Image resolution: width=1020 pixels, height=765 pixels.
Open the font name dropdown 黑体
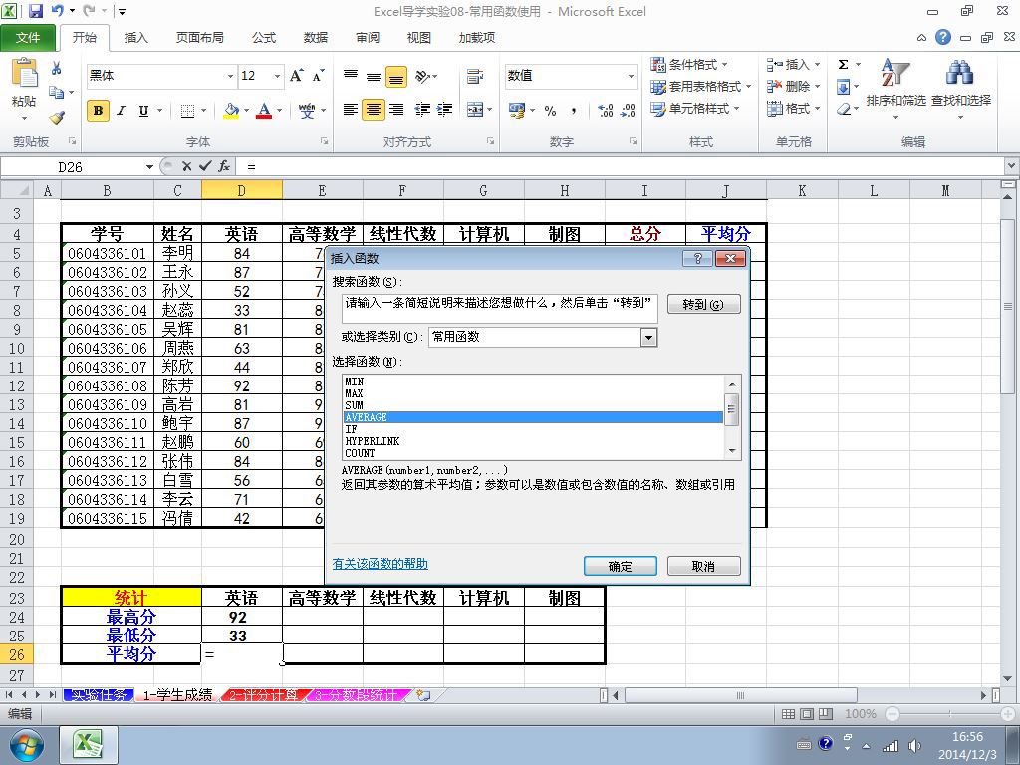click(230, 76)
